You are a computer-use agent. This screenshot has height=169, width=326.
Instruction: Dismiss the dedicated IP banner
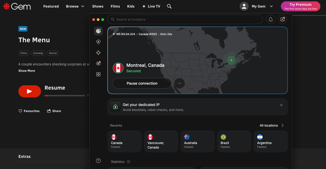[281, 105]
